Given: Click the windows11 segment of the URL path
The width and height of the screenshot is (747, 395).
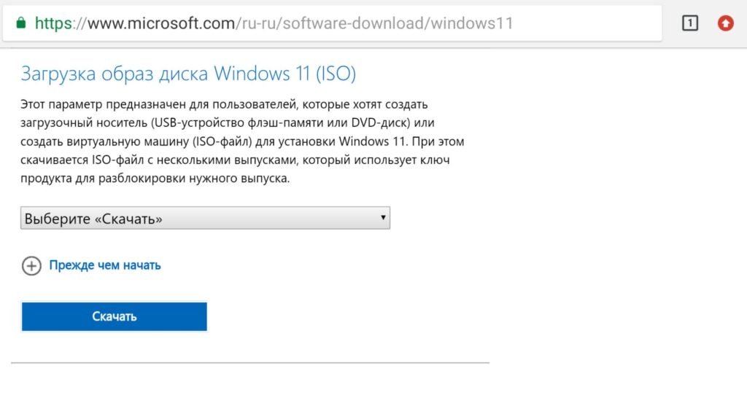Looking at the screenshot, I should 472,23.
